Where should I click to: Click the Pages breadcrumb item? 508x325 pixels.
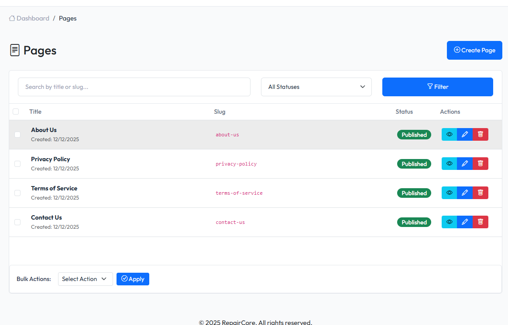[68, 18]
